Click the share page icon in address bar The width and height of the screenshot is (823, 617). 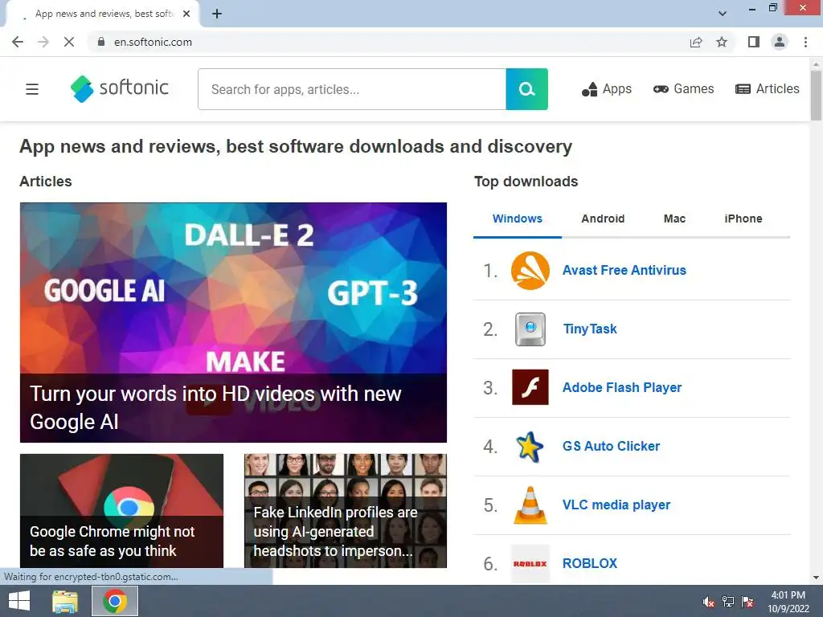(x=696, y=42)
